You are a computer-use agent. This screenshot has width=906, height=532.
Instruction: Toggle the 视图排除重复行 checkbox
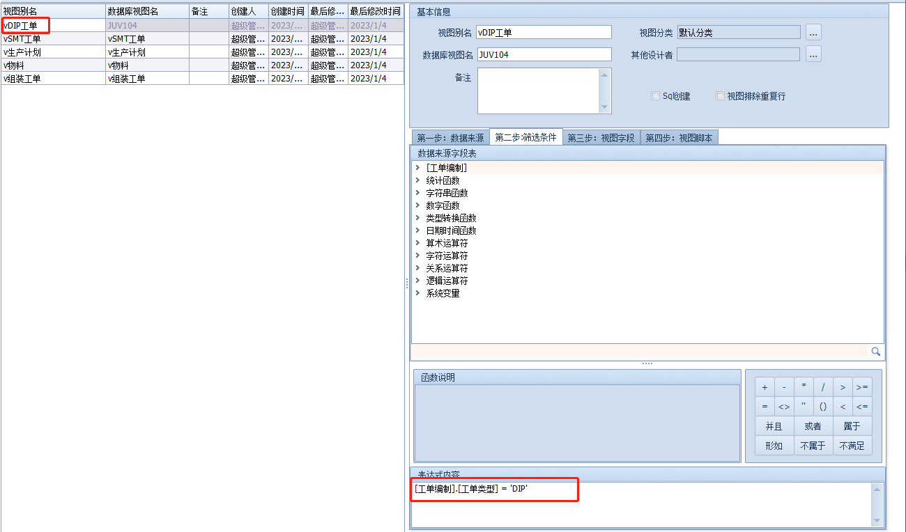[x=721, y=96]
